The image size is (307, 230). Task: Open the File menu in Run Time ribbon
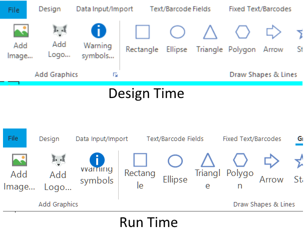(13, 138)
